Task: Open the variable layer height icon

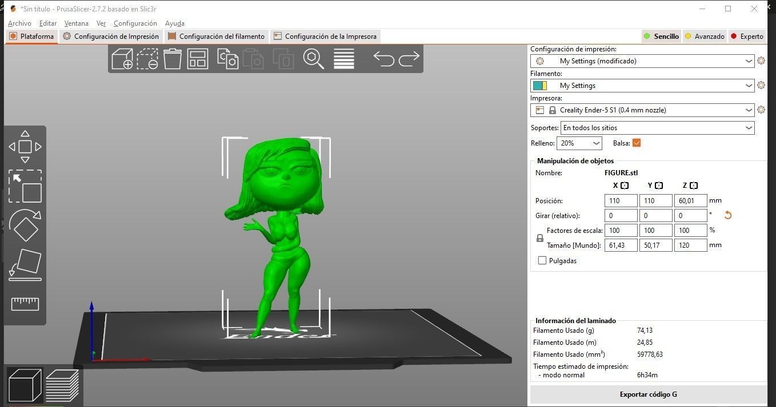Action: pos(344,59)
